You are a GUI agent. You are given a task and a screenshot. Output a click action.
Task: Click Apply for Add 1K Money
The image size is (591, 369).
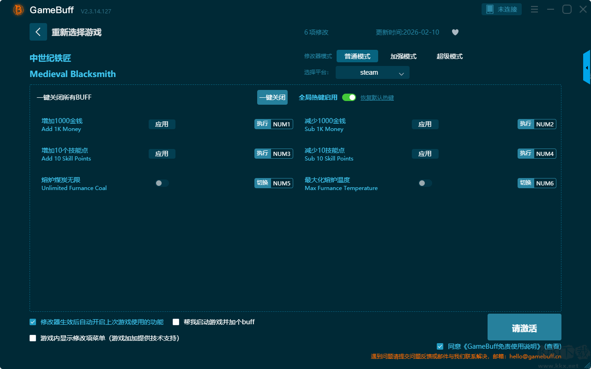pos(162,124)
